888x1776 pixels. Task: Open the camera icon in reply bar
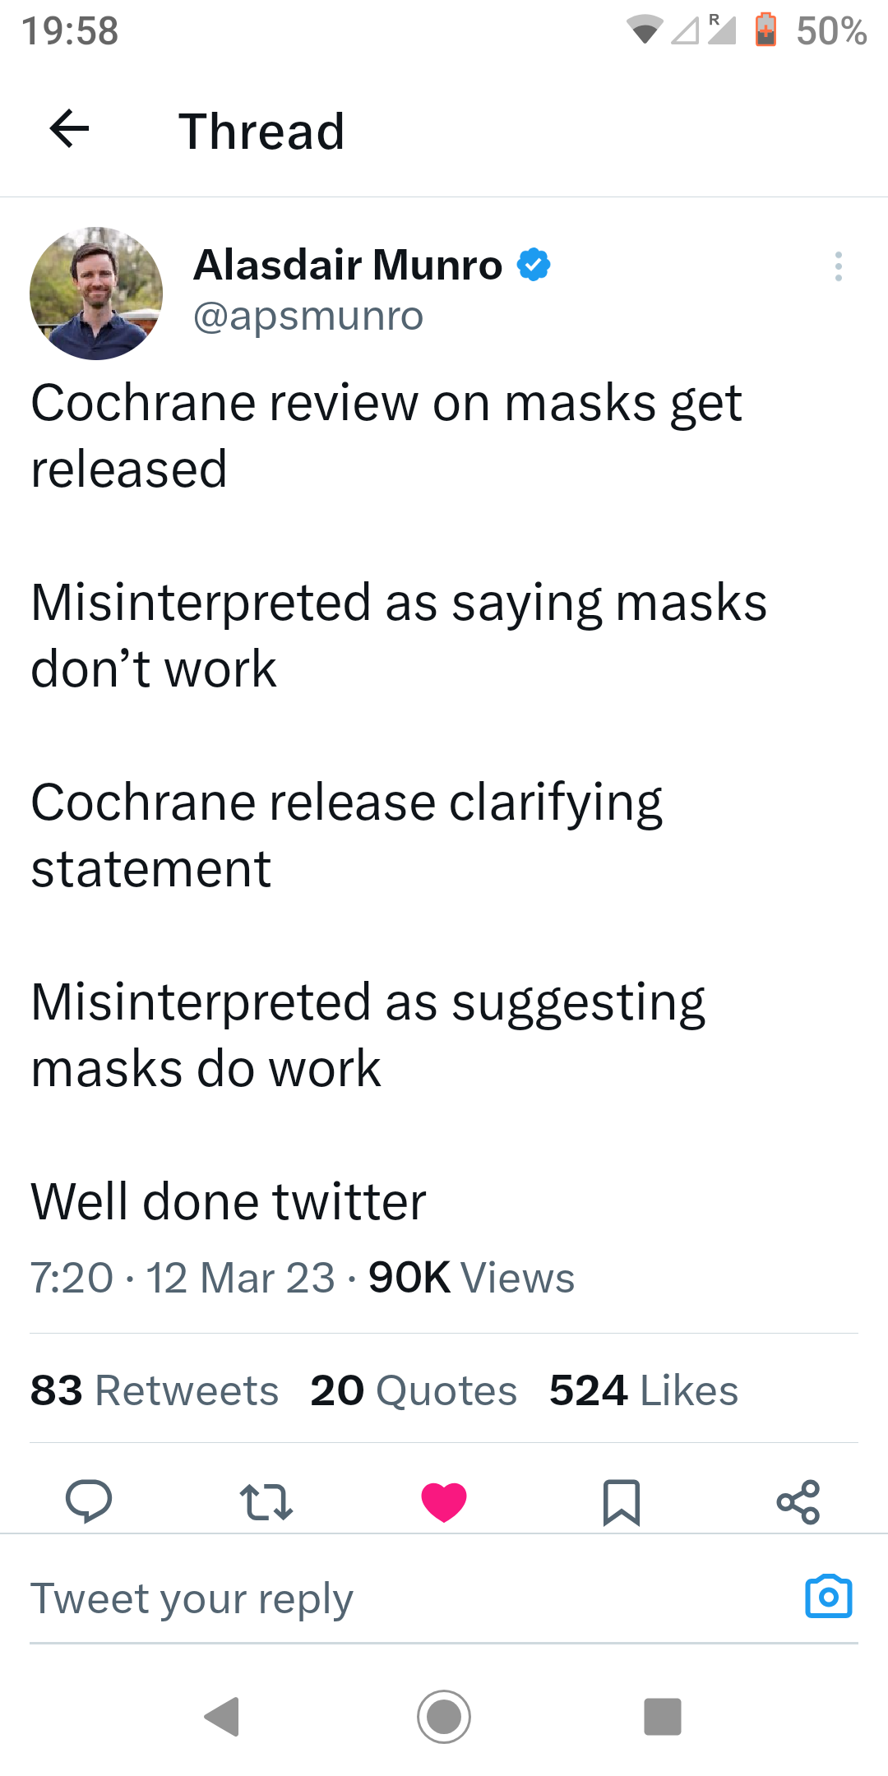pyautogui.click(x=828, y=1597)
